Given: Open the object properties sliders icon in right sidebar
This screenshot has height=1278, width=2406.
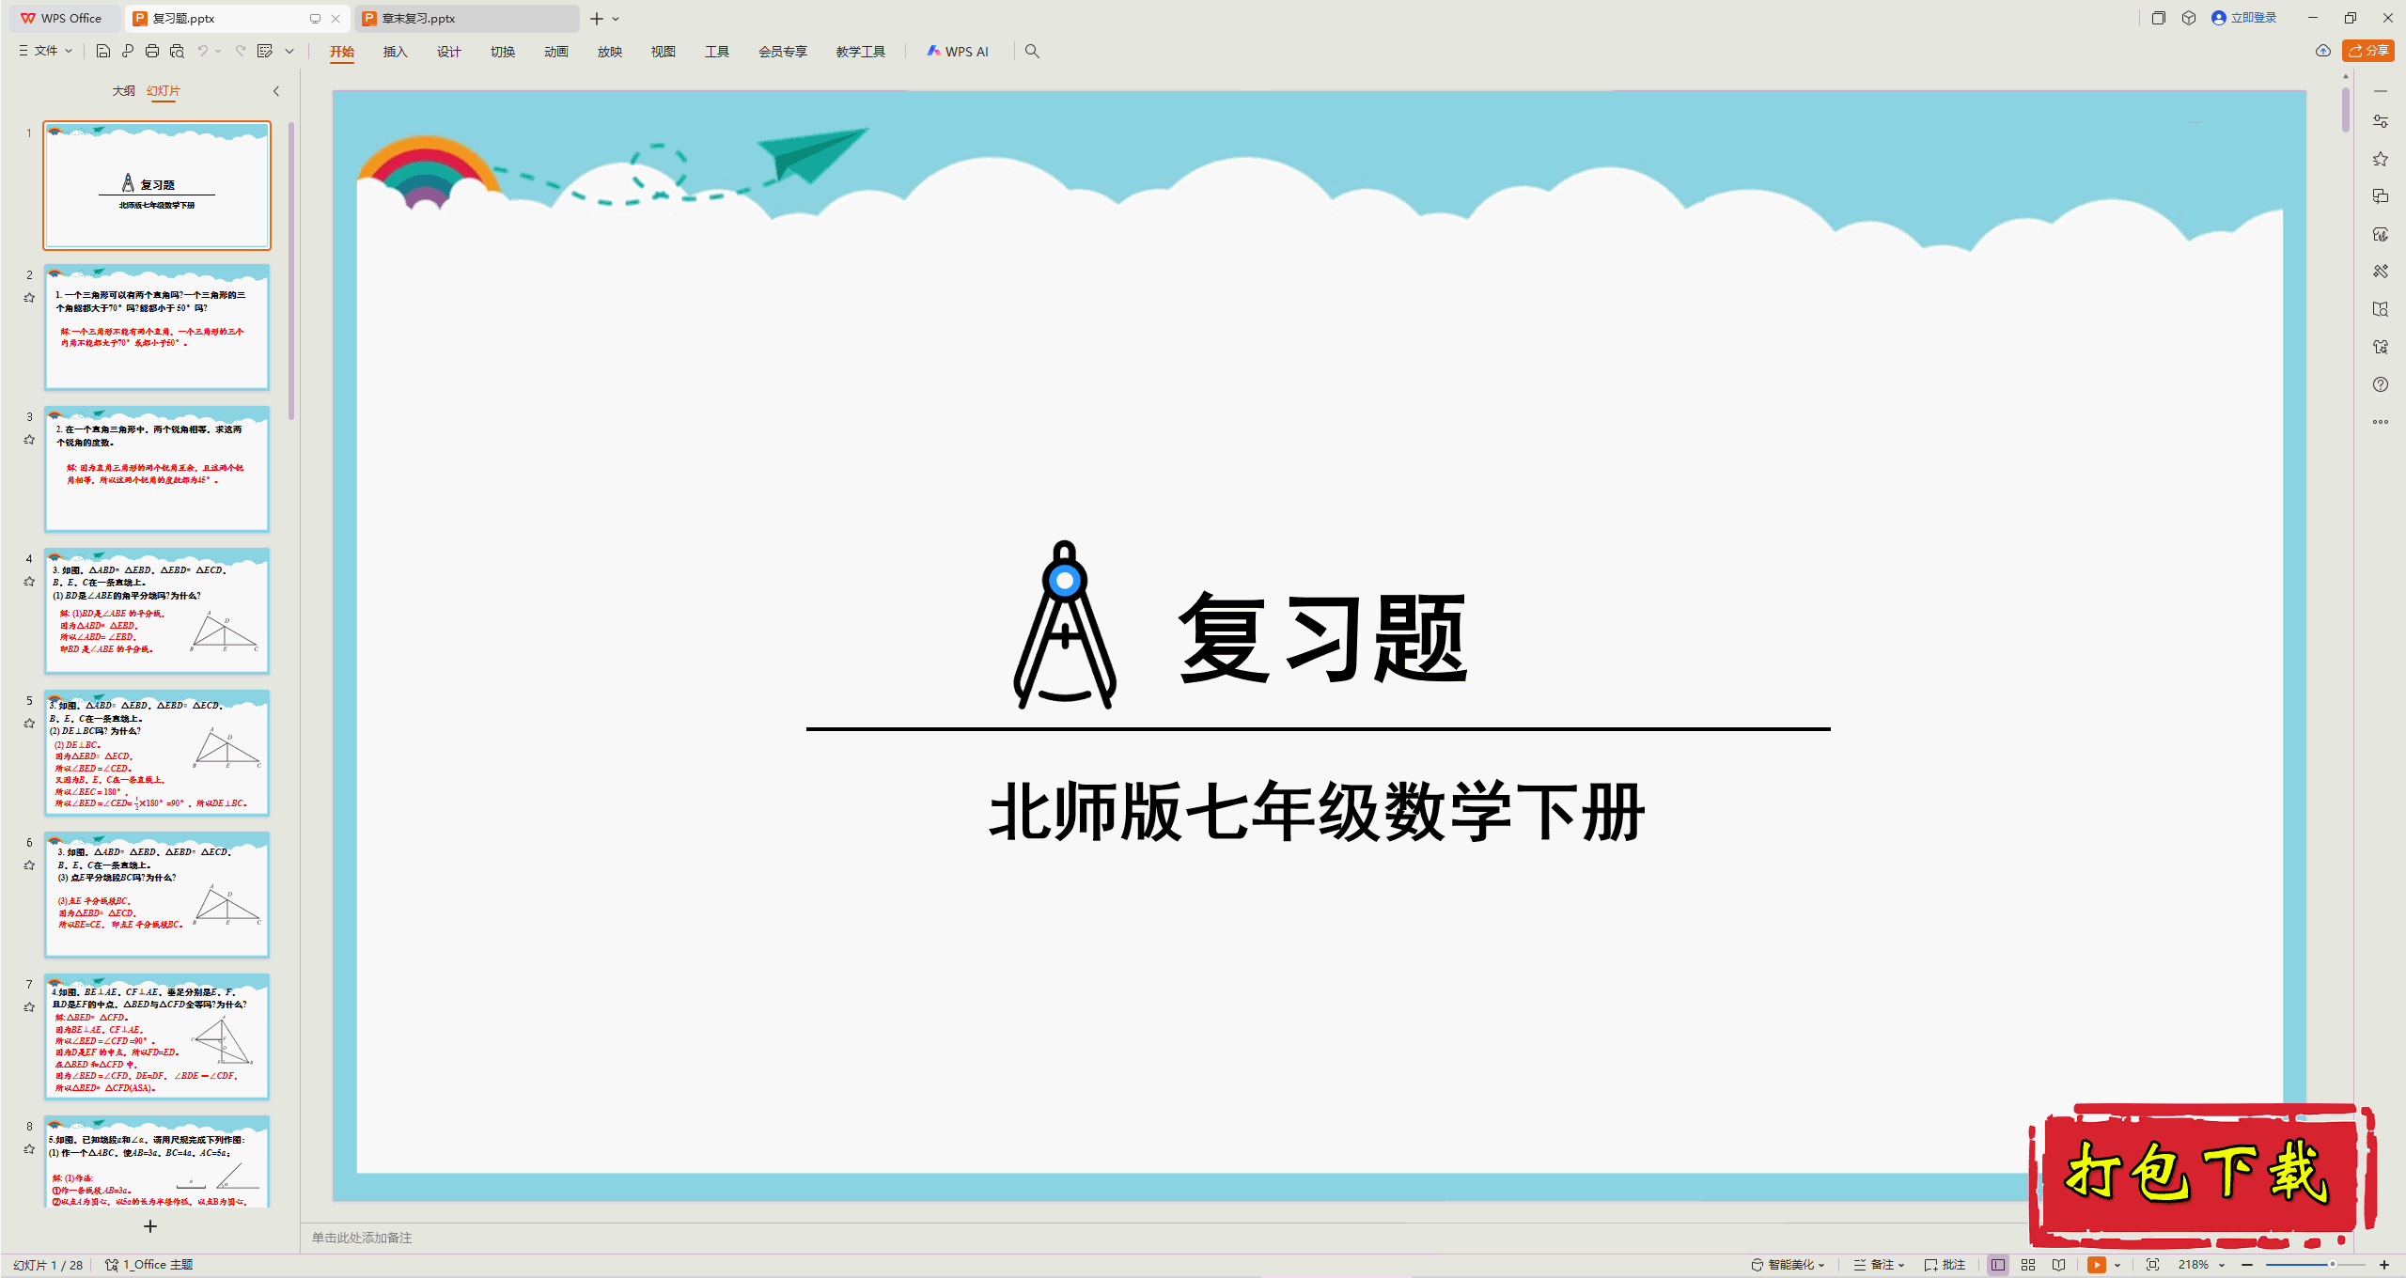Looking at the screenshot, I should pos(2381,121).
